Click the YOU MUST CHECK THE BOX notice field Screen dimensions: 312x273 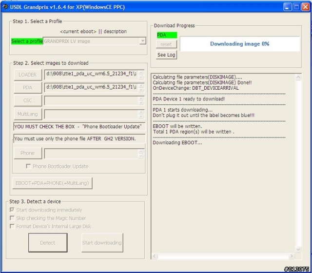[79, 127]
